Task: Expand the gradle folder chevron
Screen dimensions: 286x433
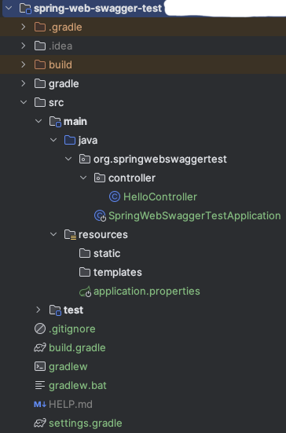Action: point(24,83)
